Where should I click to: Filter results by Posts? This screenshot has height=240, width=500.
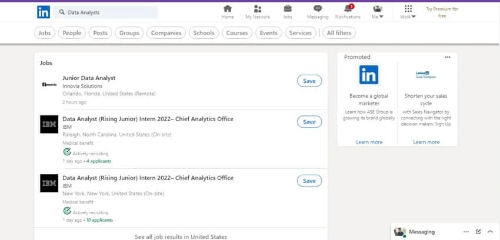100,33
